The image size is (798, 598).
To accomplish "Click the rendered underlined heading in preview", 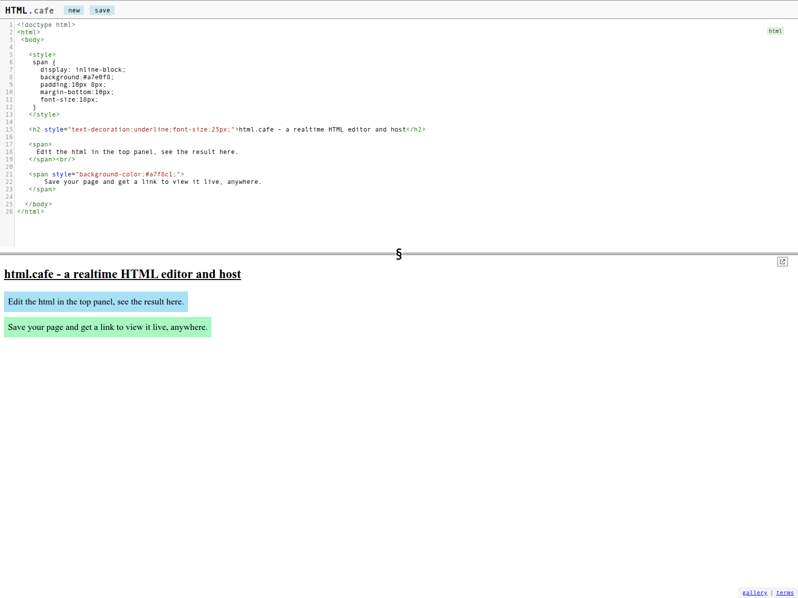I will [123, 274].
